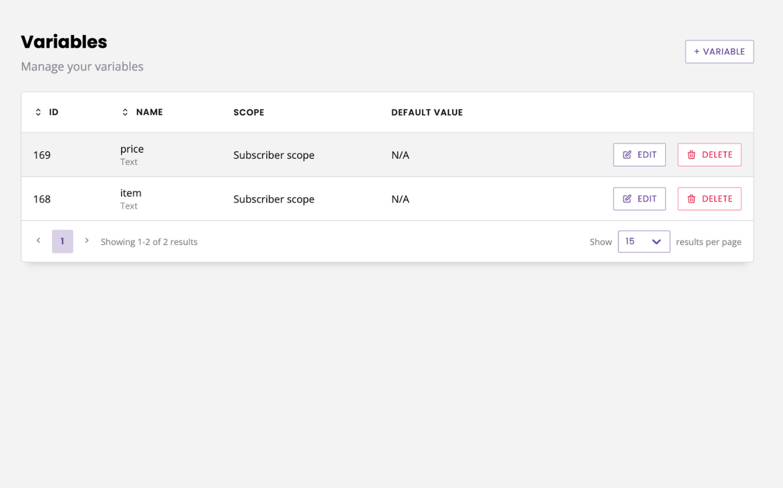Sort table by ID column header
783x488 pixels.
[x=54, y=113]
